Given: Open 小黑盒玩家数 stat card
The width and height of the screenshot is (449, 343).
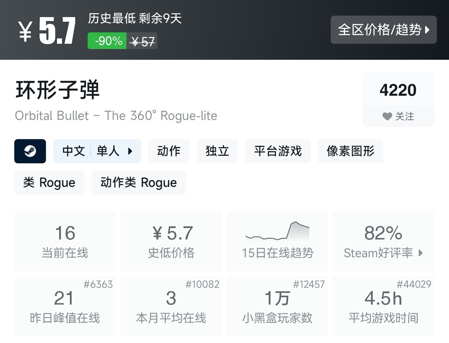Looking at the screenshot, I should coord(277,306).
